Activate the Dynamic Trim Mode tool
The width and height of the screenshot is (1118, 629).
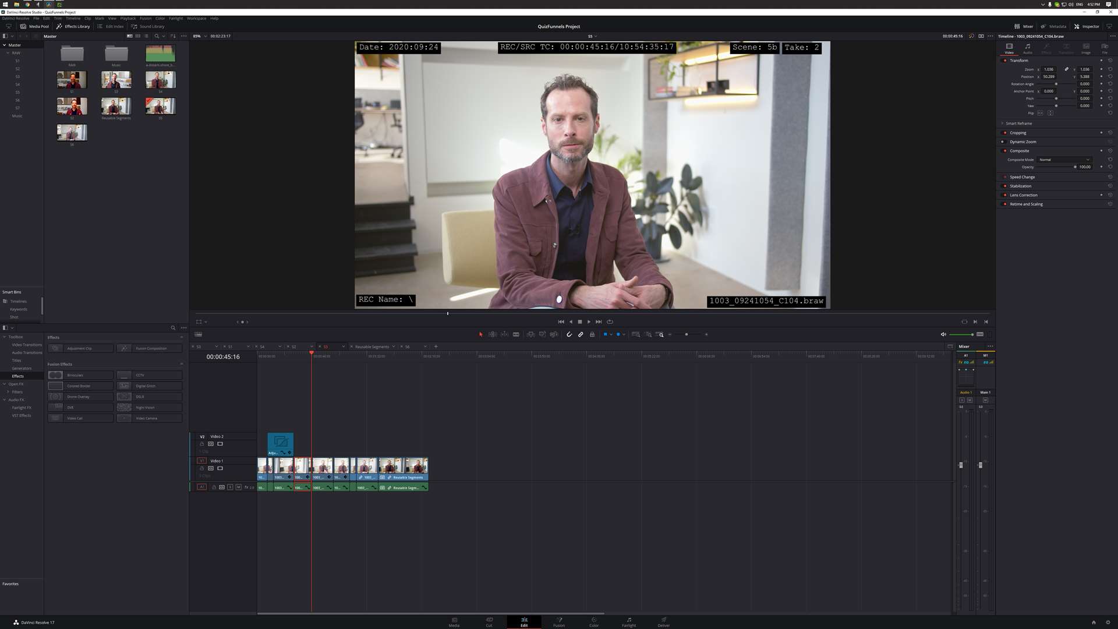pos(504,334)
